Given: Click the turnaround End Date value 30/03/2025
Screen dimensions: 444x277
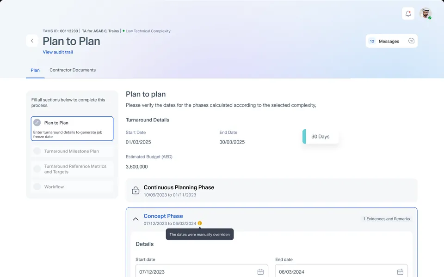Looking at the screenshot, I should [x=232, y=142].
